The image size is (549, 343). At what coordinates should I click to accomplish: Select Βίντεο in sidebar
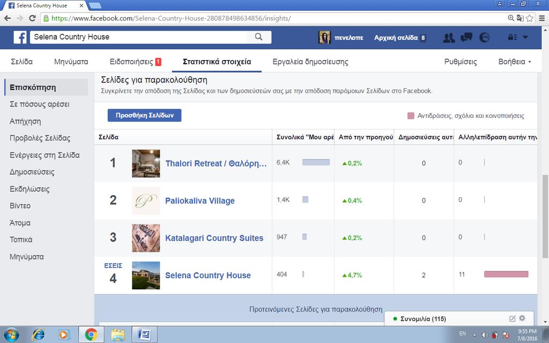[x=20, y=206]
